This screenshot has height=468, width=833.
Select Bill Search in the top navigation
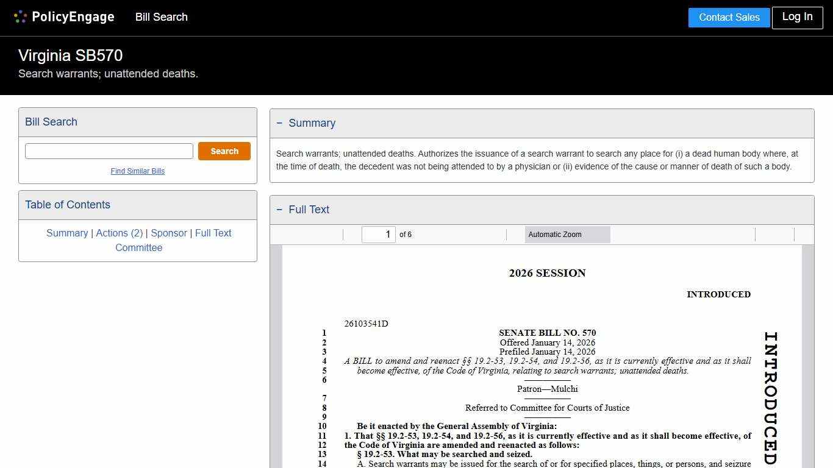[161, 17]
